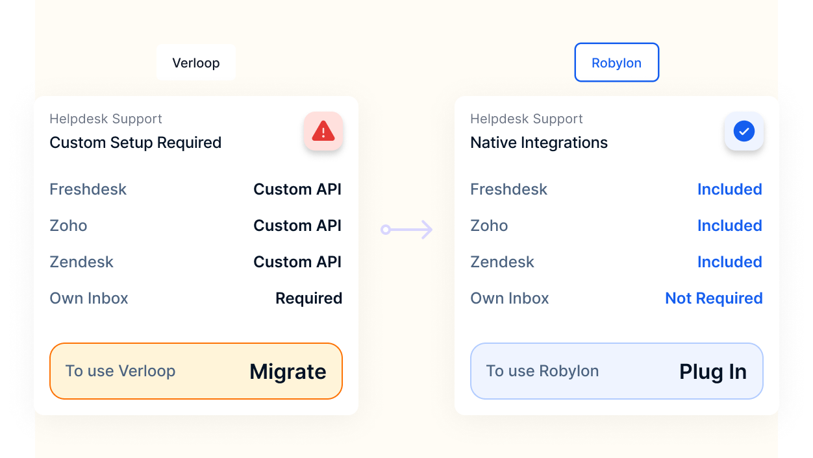The height and width of the screenshot is (458, 813).
Task: Click the red warning triangle icon
Action: click(323, 131)
